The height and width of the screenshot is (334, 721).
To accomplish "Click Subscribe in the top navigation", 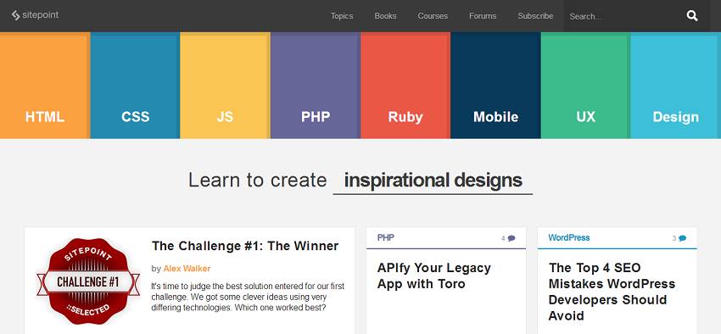I will point(535,16).
